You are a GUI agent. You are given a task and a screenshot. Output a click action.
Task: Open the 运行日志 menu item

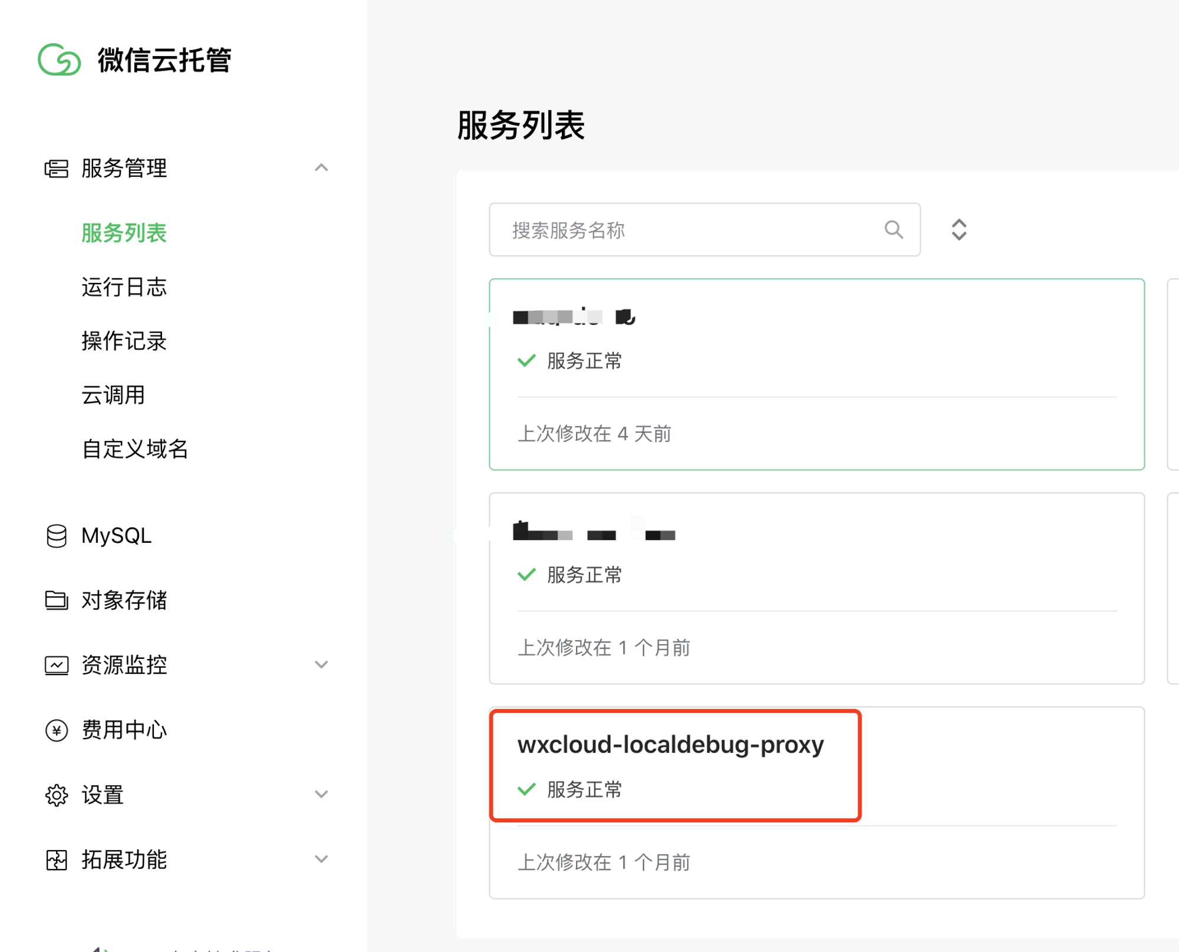point(124,287)
